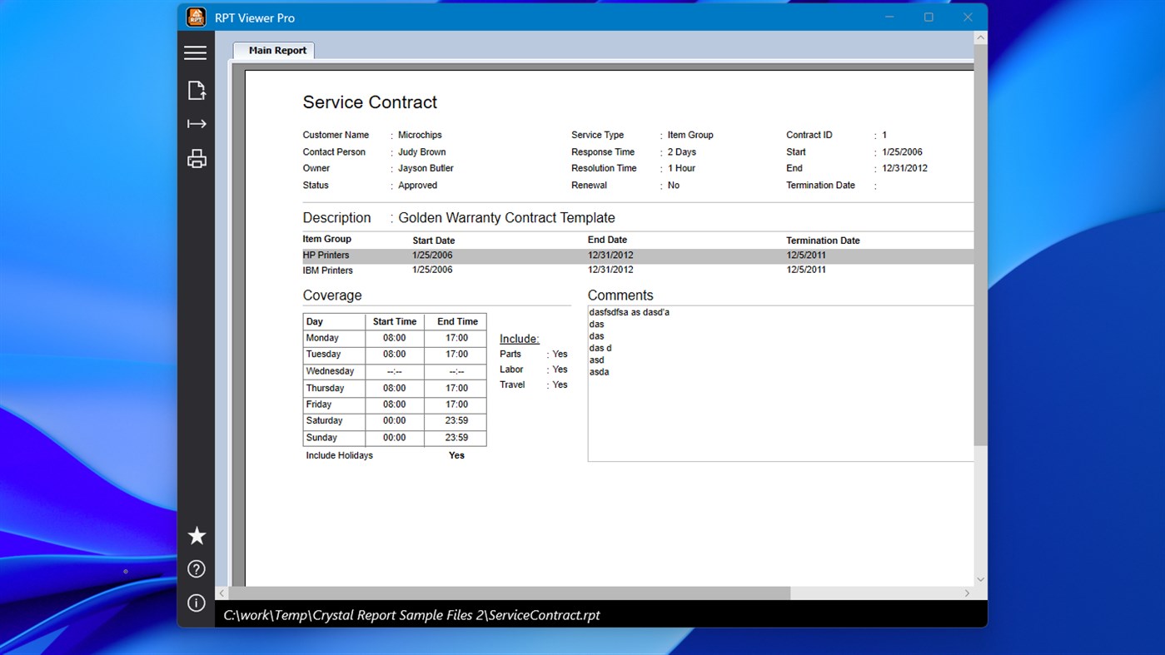This screenshot has height=655, width=1165.
Task: Click the horizontal scrollbar thumb
Action: (x=509, y=593)
